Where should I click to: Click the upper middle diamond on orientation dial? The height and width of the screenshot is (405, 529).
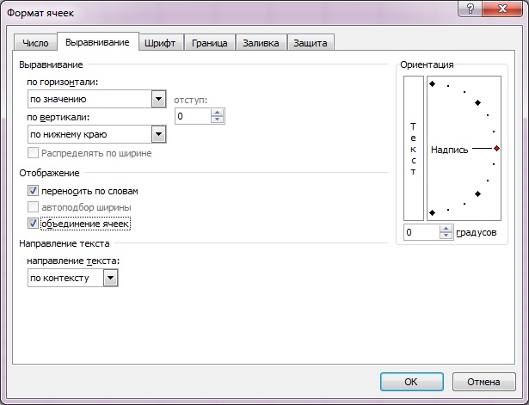(x=477, y=103)
